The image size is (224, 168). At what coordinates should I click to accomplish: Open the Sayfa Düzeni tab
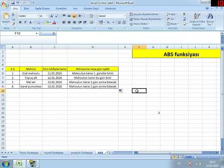coord(42,8)
